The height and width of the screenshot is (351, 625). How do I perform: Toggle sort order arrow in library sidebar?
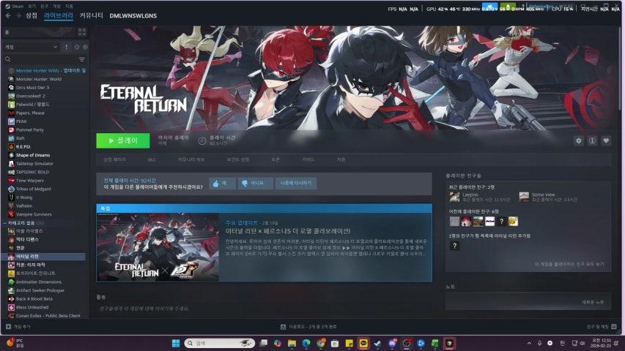66,47
